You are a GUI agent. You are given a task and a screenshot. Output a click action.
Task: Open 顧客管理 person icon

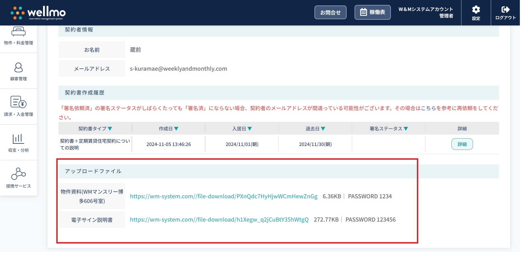pos(18,67)
